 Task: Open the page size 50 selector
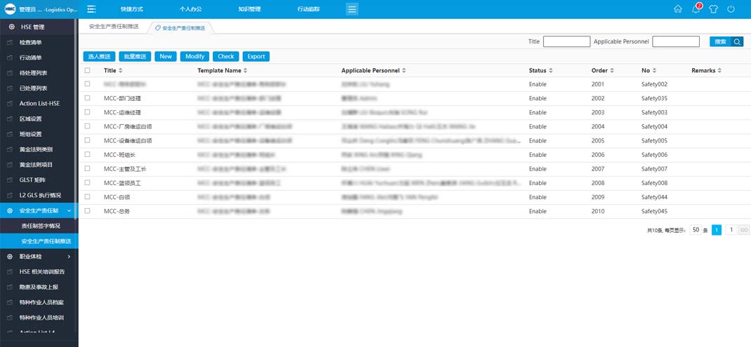coord(696,230)
